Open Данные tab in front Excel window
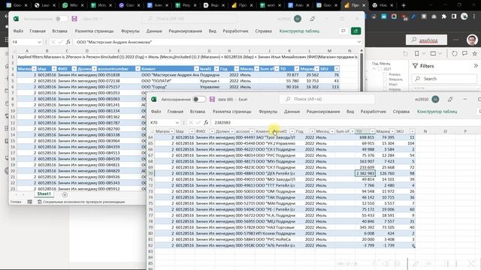 (x=292, y=112)
